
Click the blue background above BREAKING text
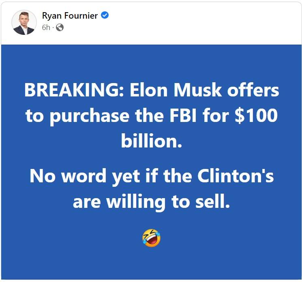(151, 64)
